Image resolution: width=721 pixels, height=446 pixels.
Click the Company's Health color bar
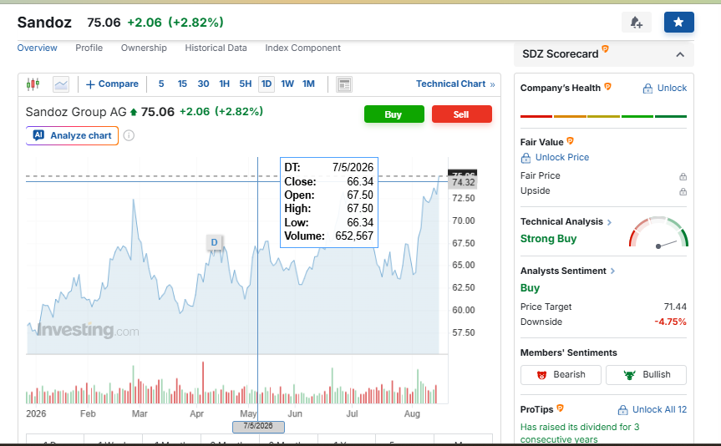pos(603,116)
